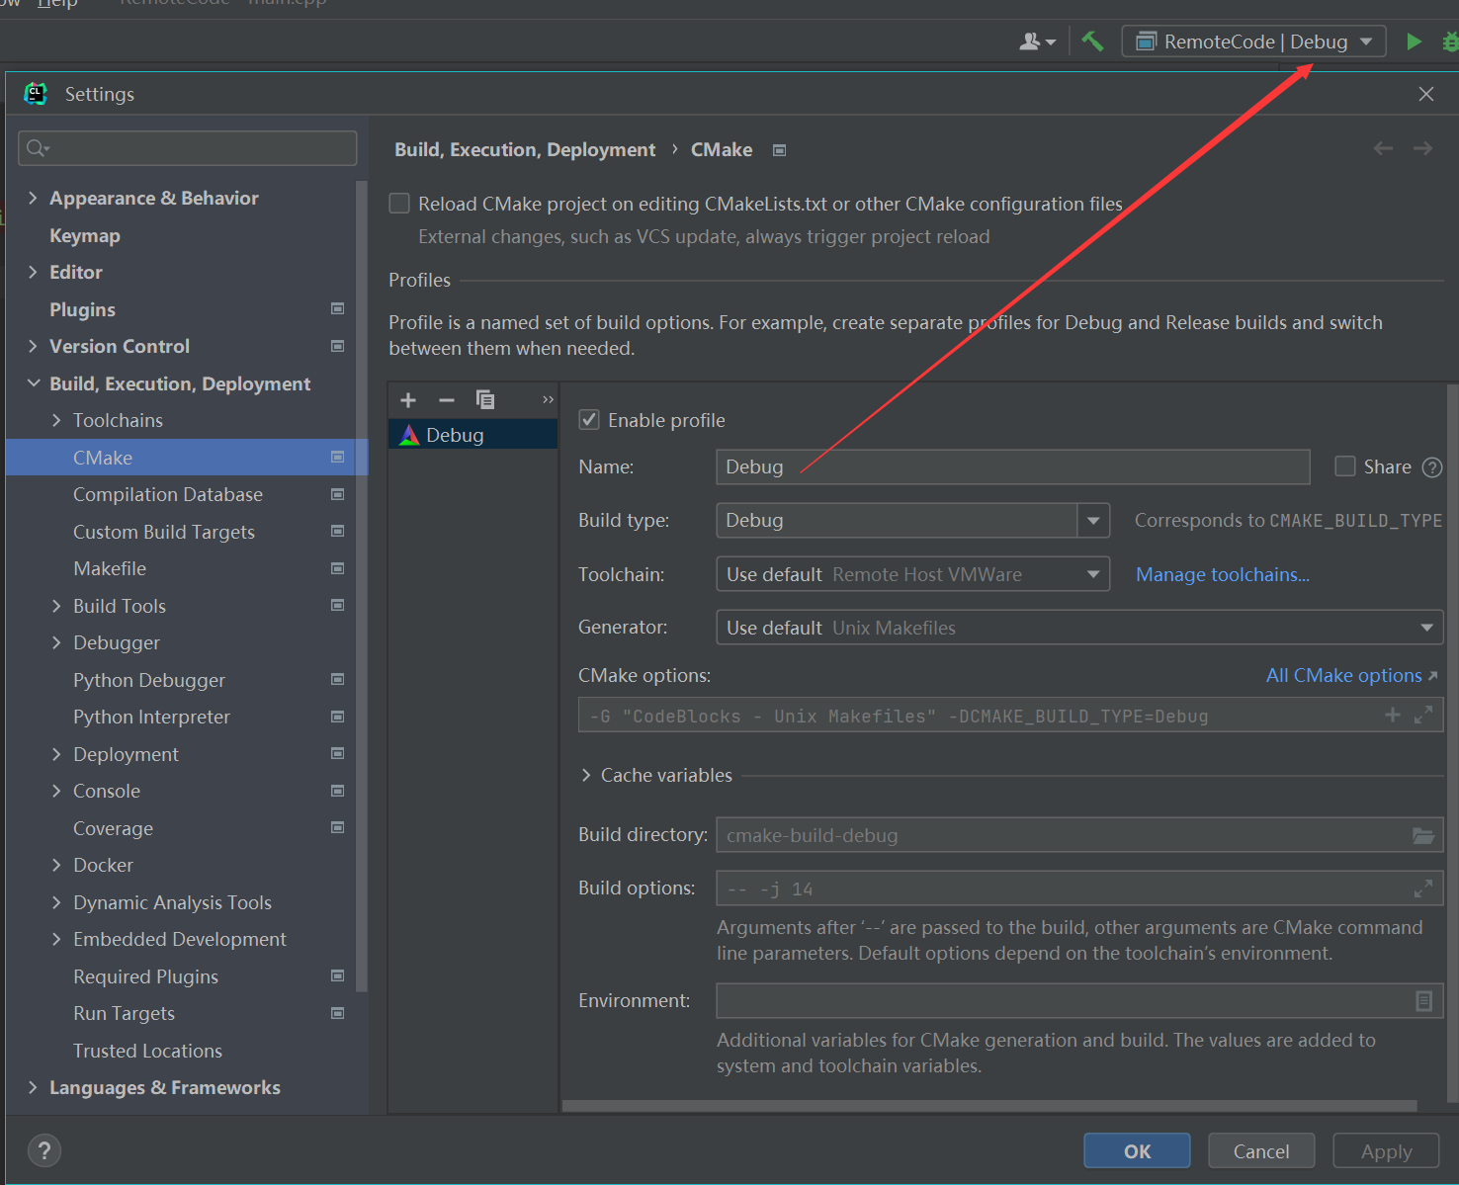
Task: Click project icon beside Python Interpreter
Action: click(x=337, y=717)
